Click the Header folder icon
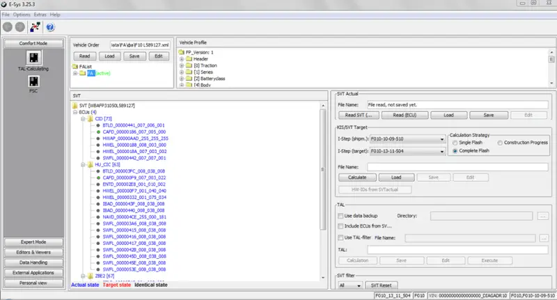Screen dimensions: 557x300 pyautogui.click(x=189, y=59)
